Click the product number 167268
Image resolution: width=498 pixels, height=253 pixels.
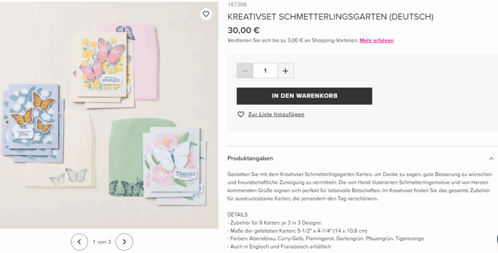click(x=237, y=4)
